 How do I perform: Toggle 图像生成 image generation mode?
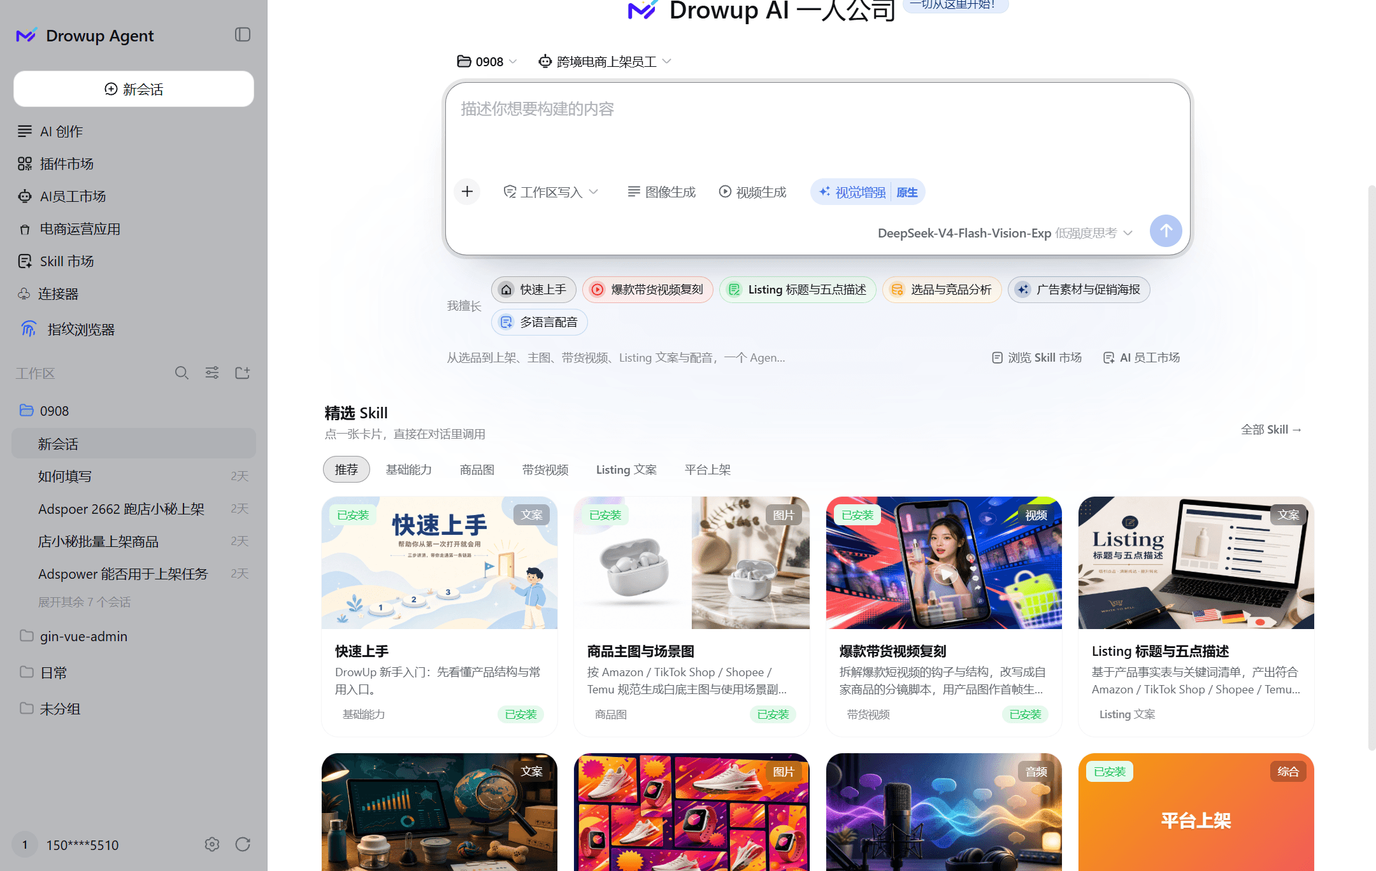661,192
